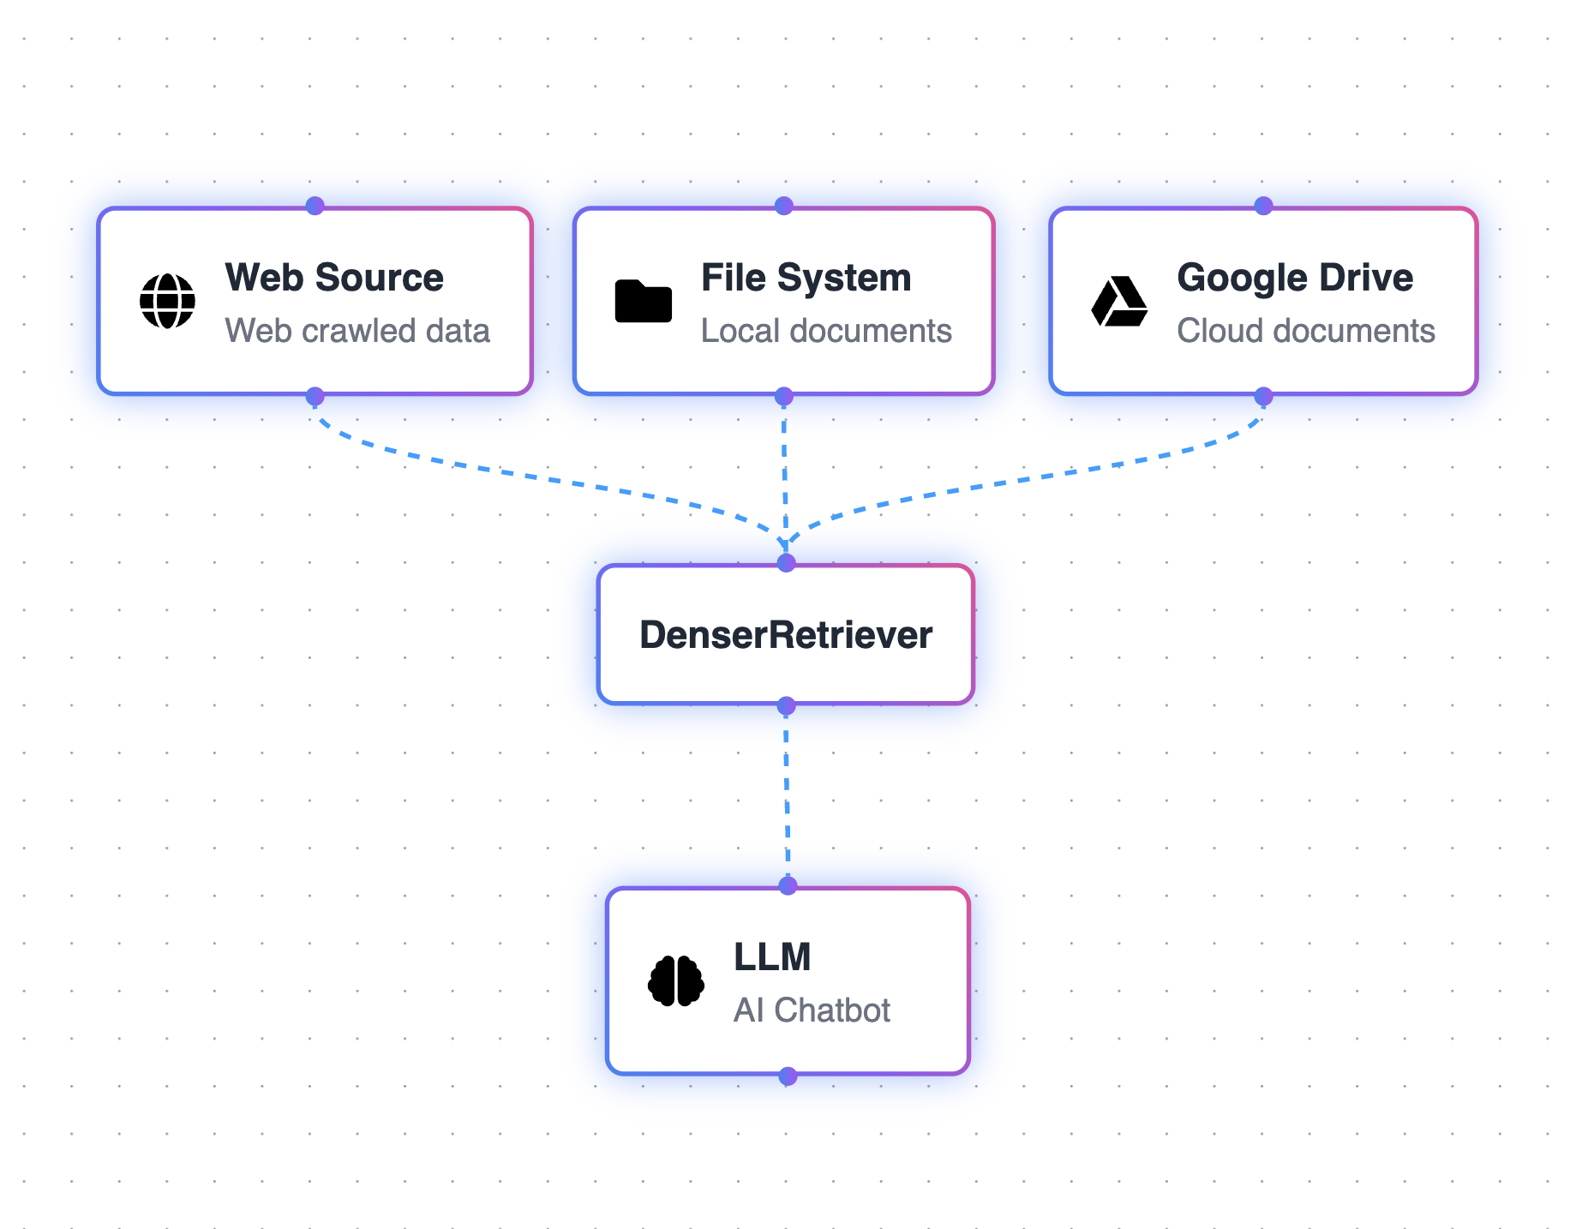Select the Web Source node title
Screen dimensions: 1570x1229
[x=334, y=278]
